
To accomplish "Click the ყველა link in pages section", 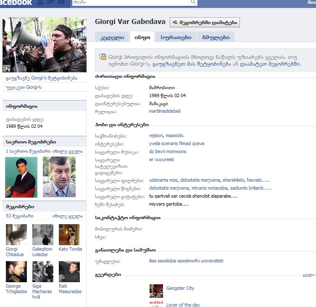I will click(x=309, y=275).
